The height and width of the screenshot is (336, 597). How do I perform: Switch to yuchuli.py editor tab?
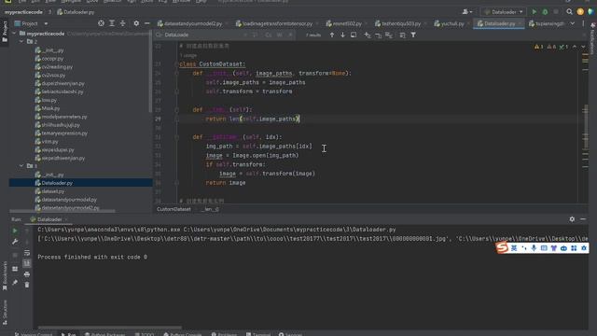pyautogui.click(x=450, y=23)
